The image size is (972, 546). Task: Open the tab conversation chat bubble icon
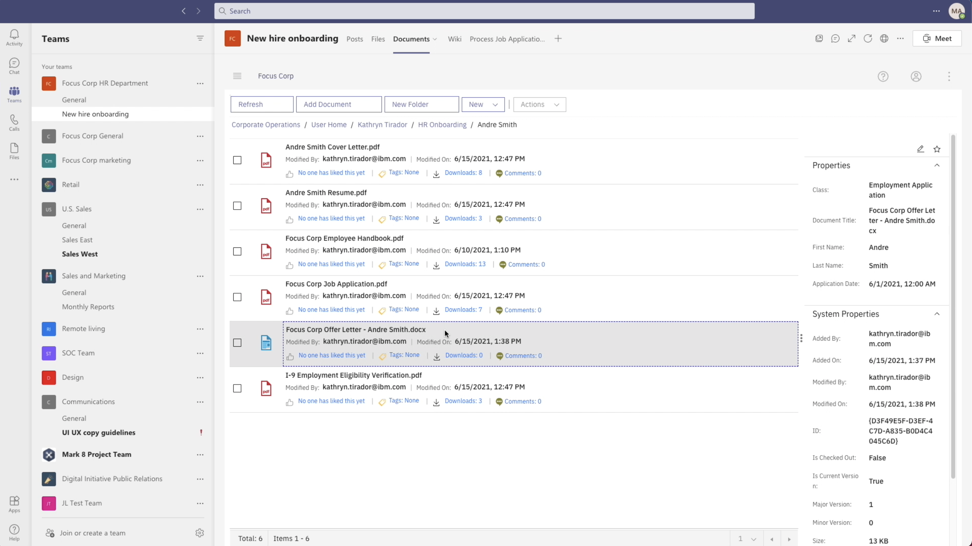click(x=835, y=39)
